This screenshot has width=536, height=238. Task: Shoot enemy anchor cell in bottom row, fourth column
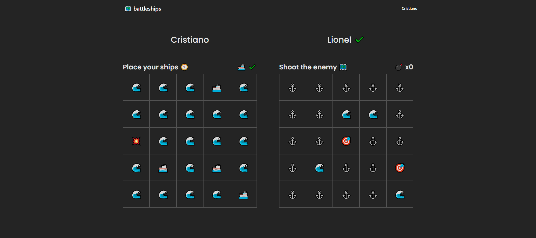click(x=373, y=195)
